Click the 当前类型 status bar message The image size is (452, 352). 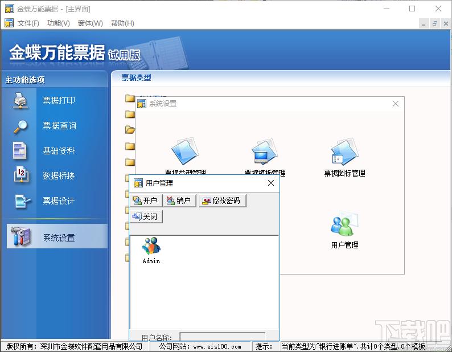[x=354, y=346]
